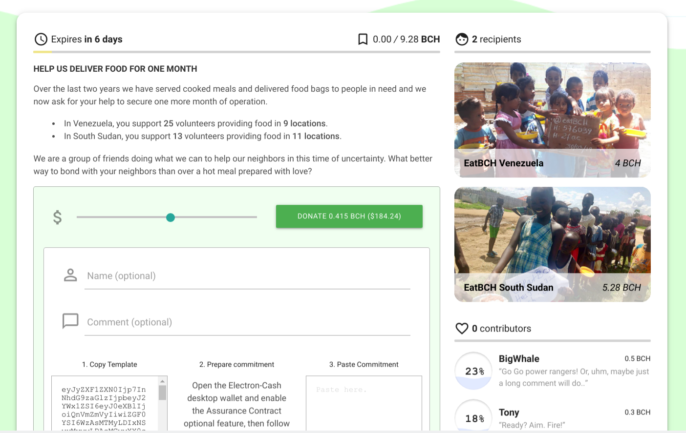Click the donation amount slider handle

171,217
